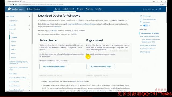Click the Request docs changes checkmark icon
The height and width of the screenshot is (97, 172).
click(141, 19)
